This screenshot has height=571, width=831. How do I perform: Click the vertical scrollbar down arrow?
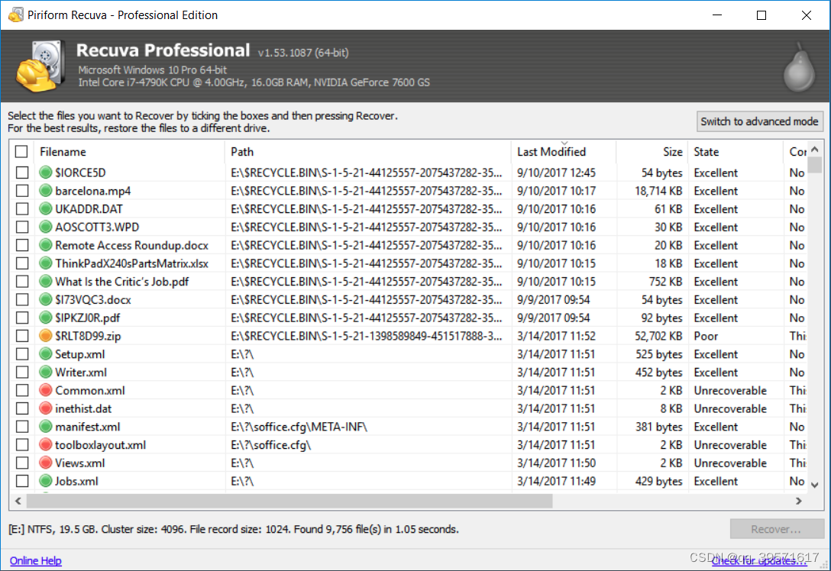click(x=815, y=485)
